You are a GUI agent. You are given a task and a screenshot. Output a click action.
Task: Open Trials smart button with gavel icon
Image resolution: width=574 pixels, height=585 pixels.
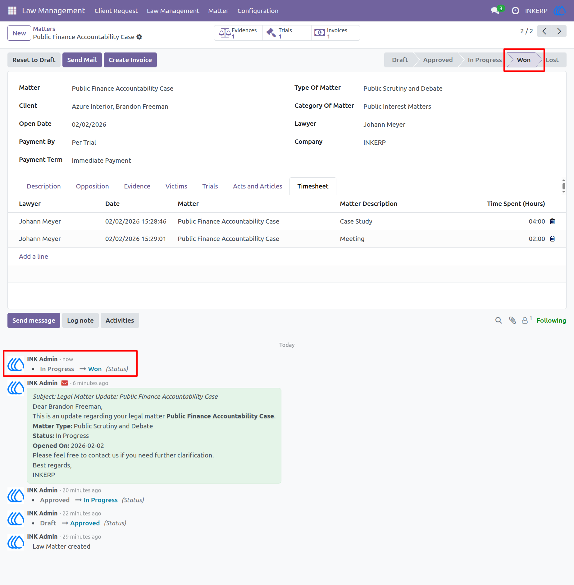[x=287, y=33]
